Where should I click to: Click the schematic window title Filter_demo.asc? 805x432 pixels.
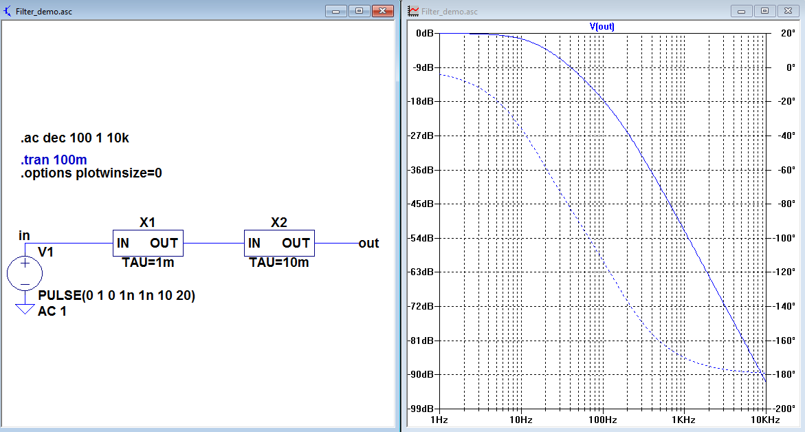click(43, 11)
